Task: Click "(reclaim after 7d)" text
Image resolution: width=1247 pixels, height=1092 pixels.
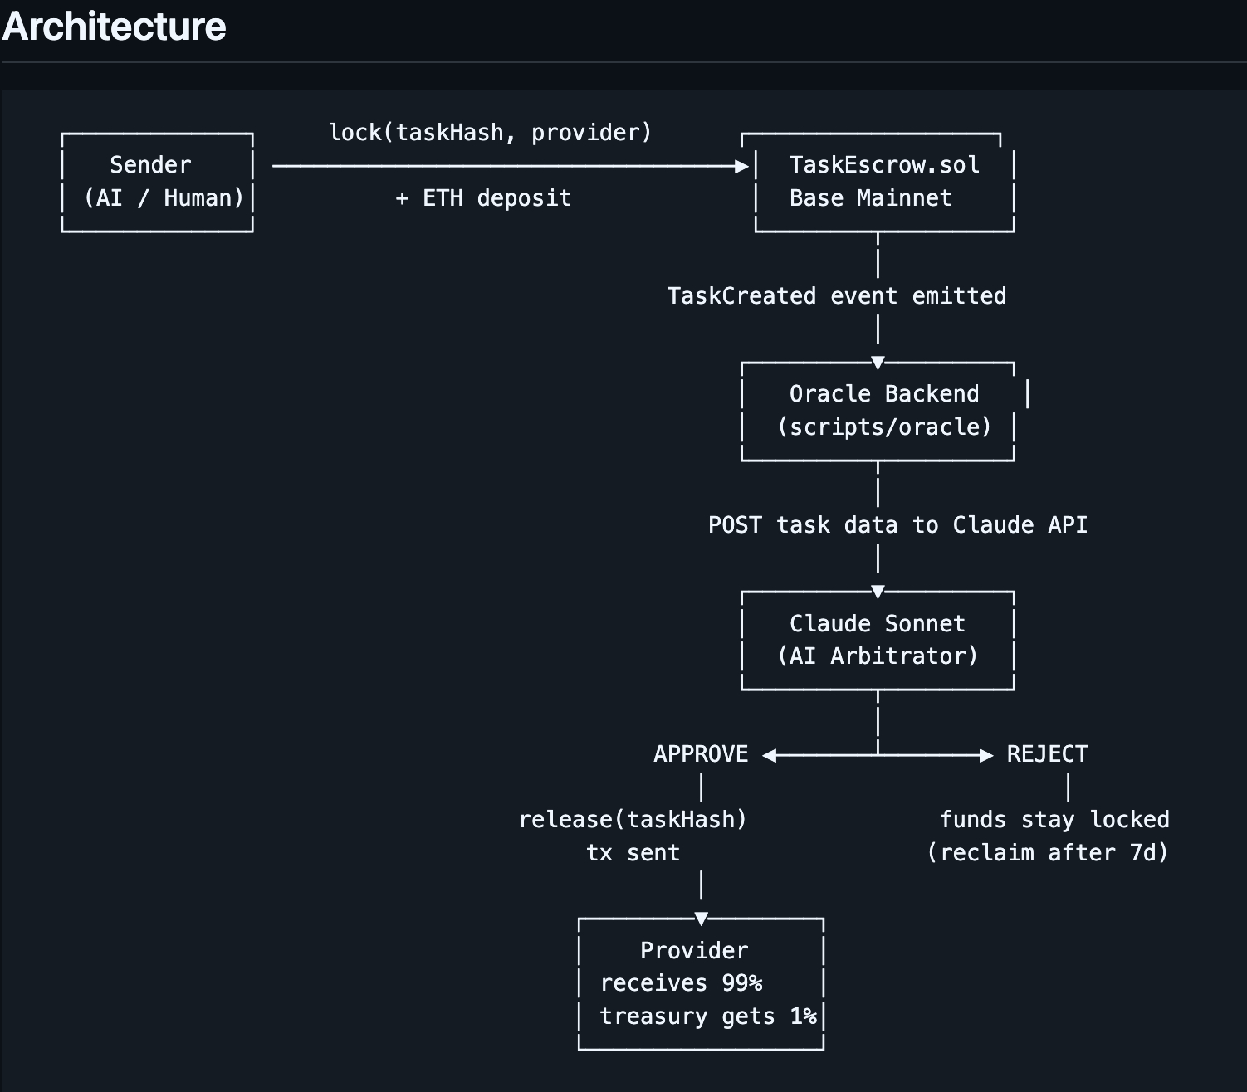Action: click(x=1048, y=853)
